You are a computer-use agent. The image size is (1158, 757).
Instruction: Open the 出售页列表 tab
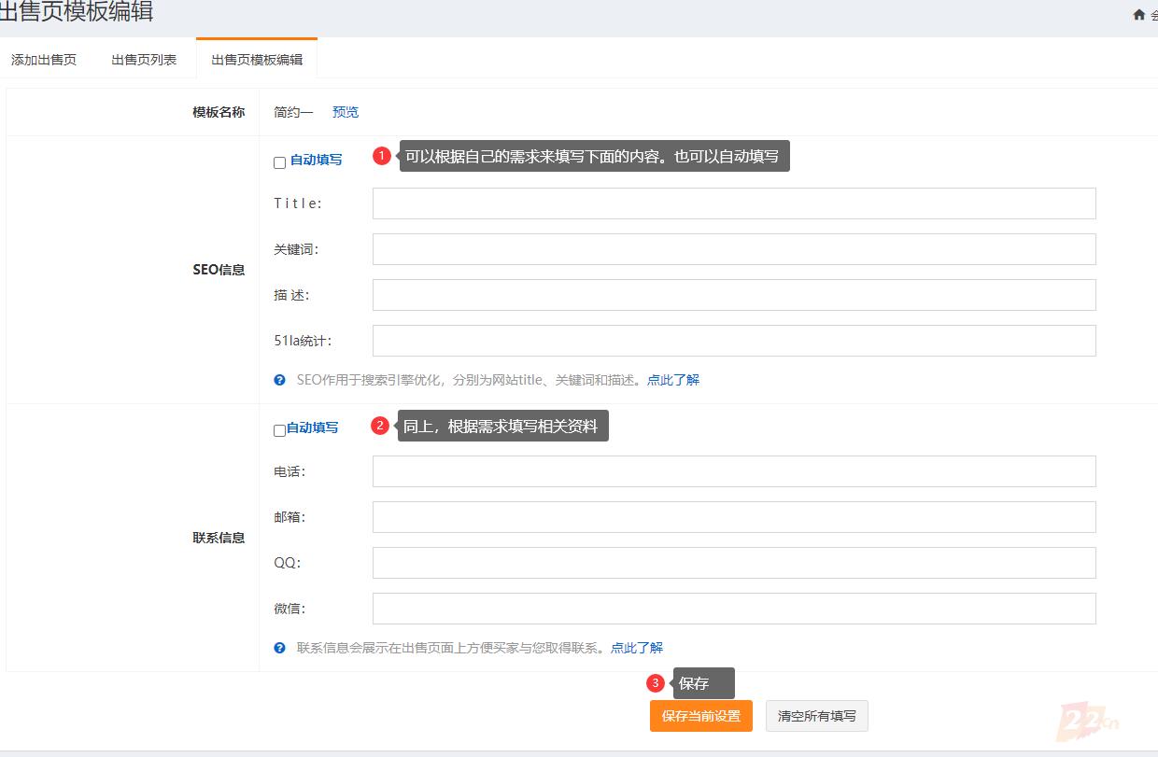click(144, 60)
